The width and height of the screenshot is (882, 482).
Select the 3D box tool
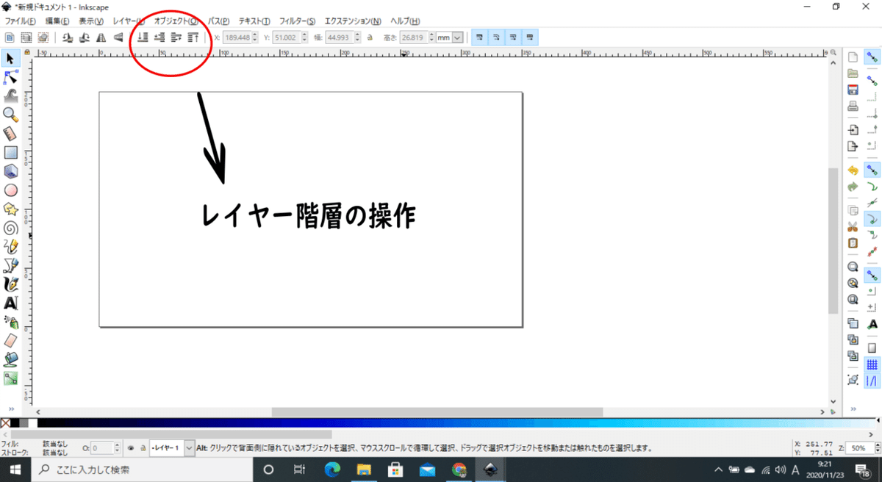pyautogui.click(x=10, y=171)
